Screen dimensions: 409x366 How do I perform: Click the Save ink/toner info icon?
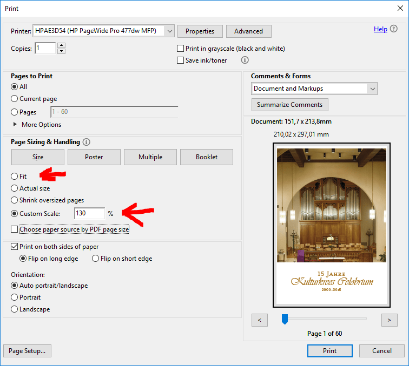(245, 60)
